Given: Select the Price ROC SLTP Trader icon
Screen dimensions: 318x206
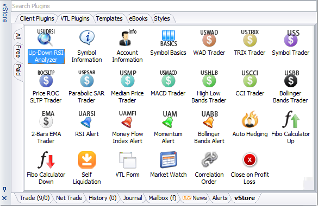Looking at the screenshot, I should coord(46,79).
